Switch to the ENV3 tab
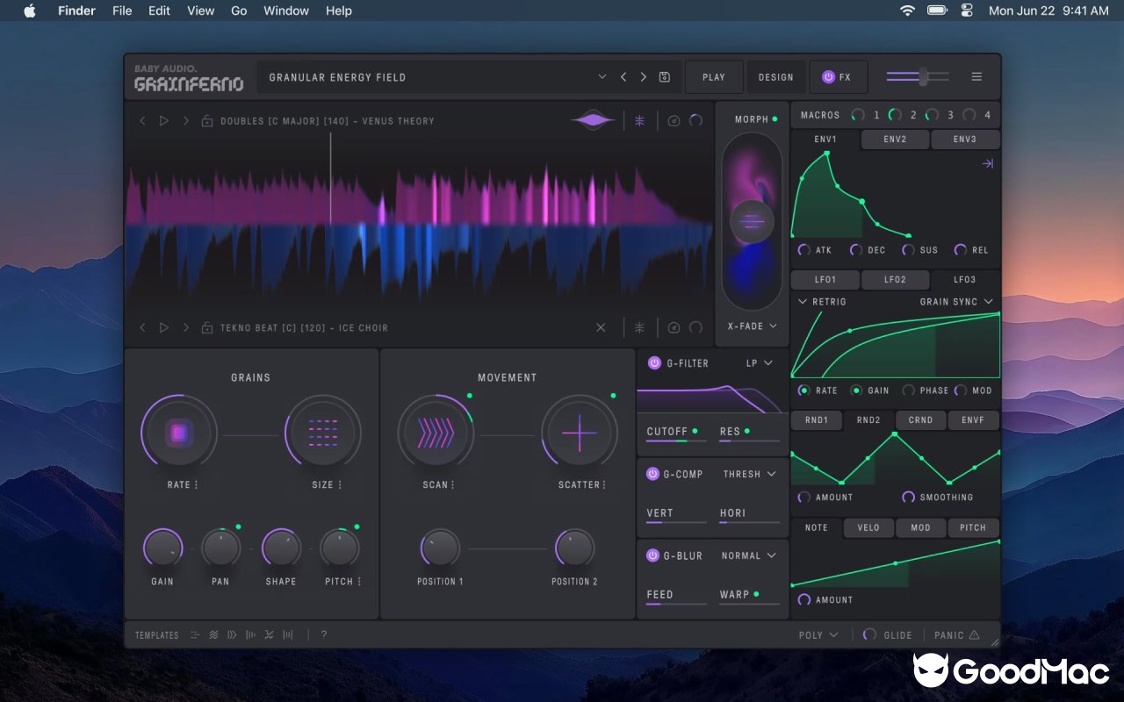The image size is (1124, 702). tap(965, 140)
